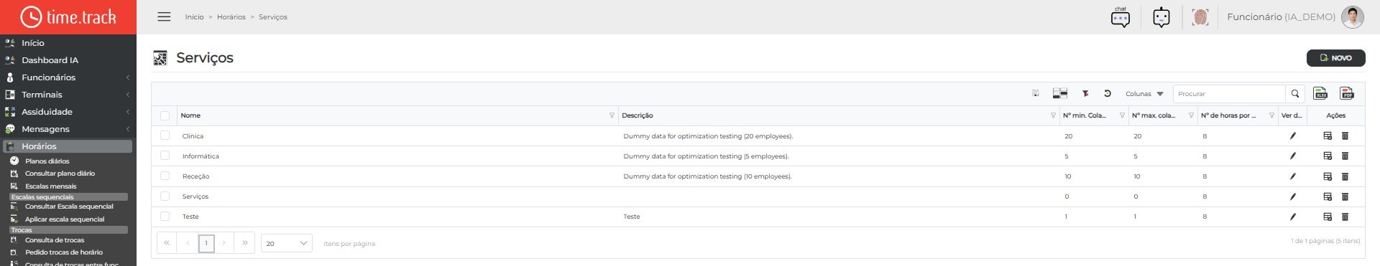The image size is (1380, 266).
Task: Go to Horários breadcrumb link
Action: click(231, 17)
